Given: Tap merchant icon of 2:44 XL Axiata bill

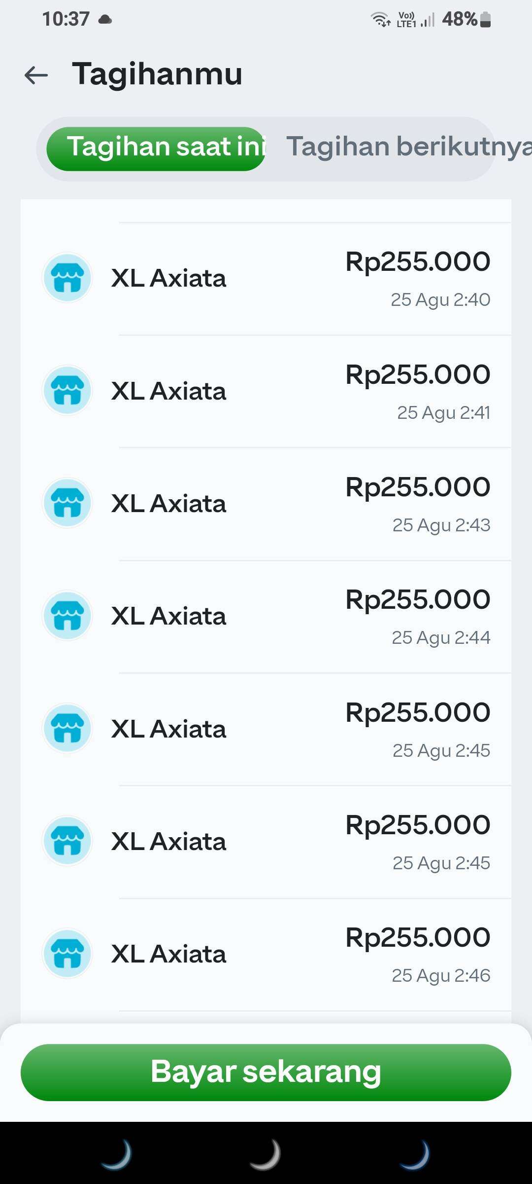Looking at the screenshot, I should (67, 615).
